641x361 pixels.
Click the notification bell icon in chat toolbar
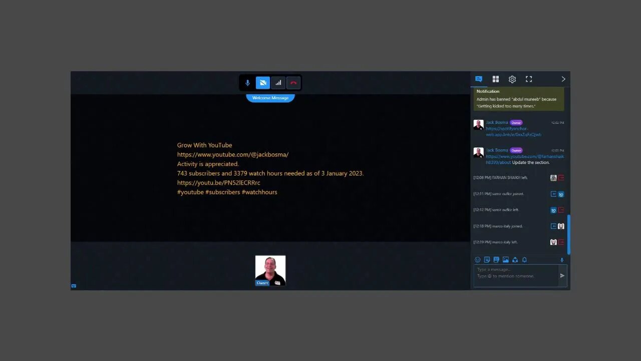pos(524,260)
